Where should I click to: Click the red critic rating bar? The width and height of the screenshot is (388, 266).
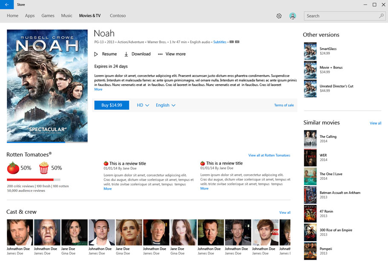30,180
